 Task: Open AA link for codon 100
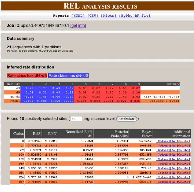tap(173, 155)
